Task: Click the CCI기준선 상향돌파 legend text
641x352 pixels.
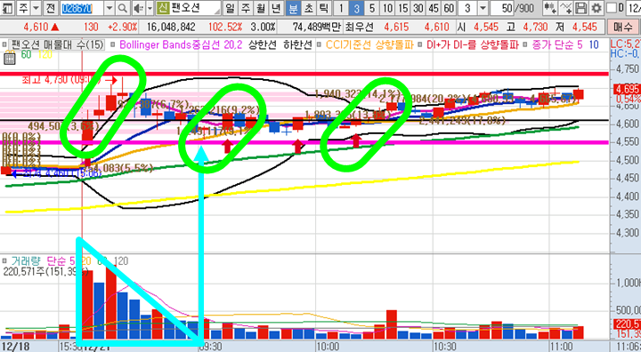Action: click(x=370, y=44)
